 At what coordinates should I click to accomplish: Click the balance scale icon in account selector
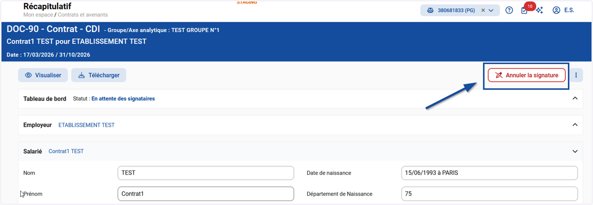tap(430, 10)
